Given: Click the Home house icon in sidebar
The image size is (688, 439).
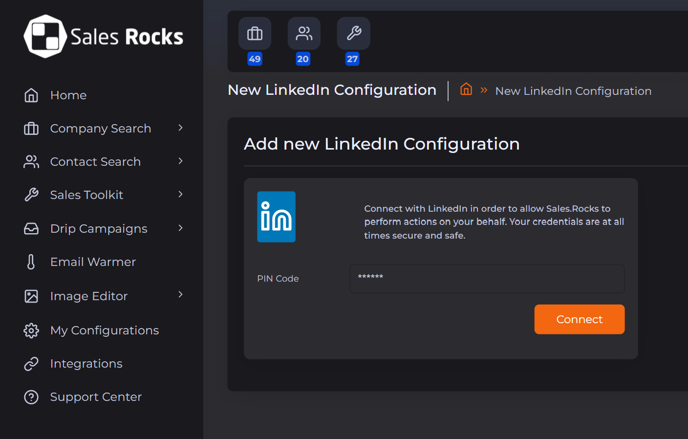Looking at the screenshot, I should tap(31, 95).
